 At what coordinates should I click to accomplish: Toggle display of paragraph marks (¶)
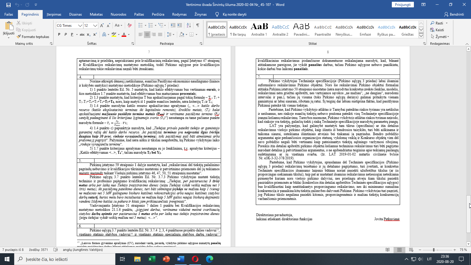pos(198,26)
